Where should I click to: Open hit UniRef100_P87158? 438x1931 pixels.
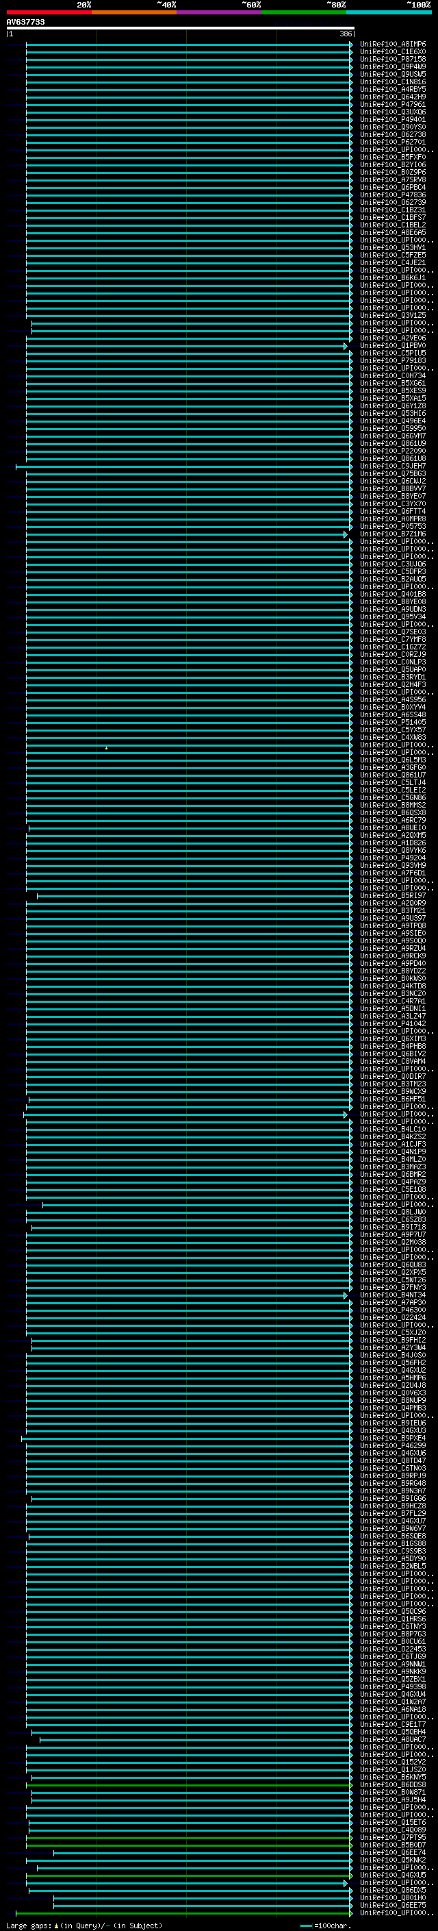(x=393, y=59)
